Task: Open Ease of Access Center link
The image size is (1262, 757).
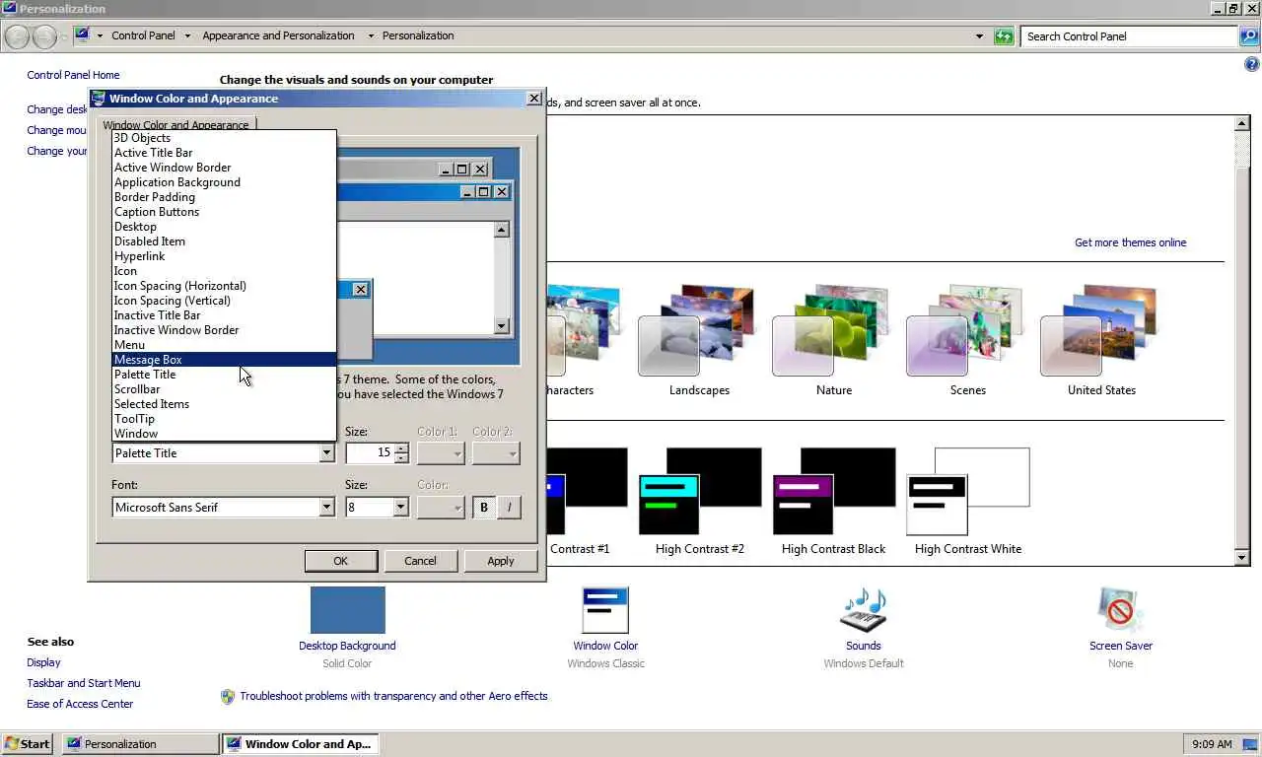Action: [x=80, y=704]
